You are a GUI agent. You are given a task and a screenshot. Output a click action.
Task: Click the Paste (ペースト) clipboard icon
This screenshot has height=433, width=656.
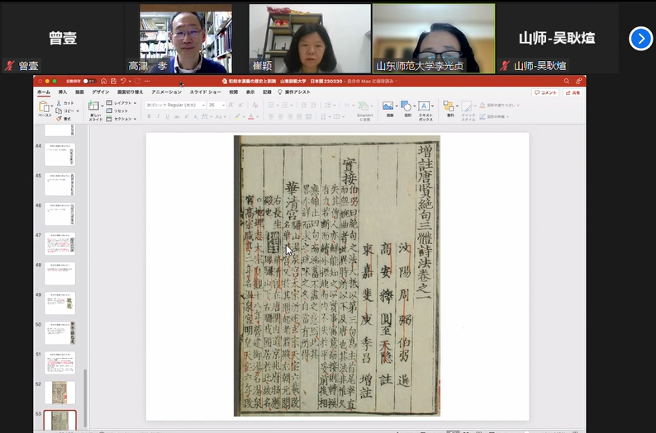coord(45,106)
